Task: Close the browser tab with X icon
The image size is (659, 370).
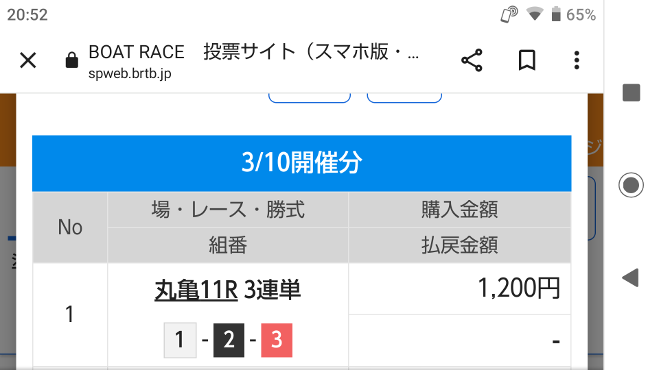Action: (x=27, y=61)
